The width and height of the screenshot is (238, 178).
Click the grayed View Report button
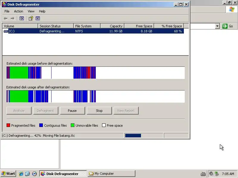[126, 111]
